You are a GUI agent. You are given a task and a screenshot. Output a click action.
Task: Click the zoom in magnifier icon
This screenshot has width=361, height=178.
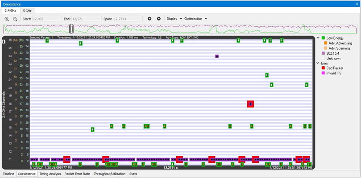click(x=7, y=19)
